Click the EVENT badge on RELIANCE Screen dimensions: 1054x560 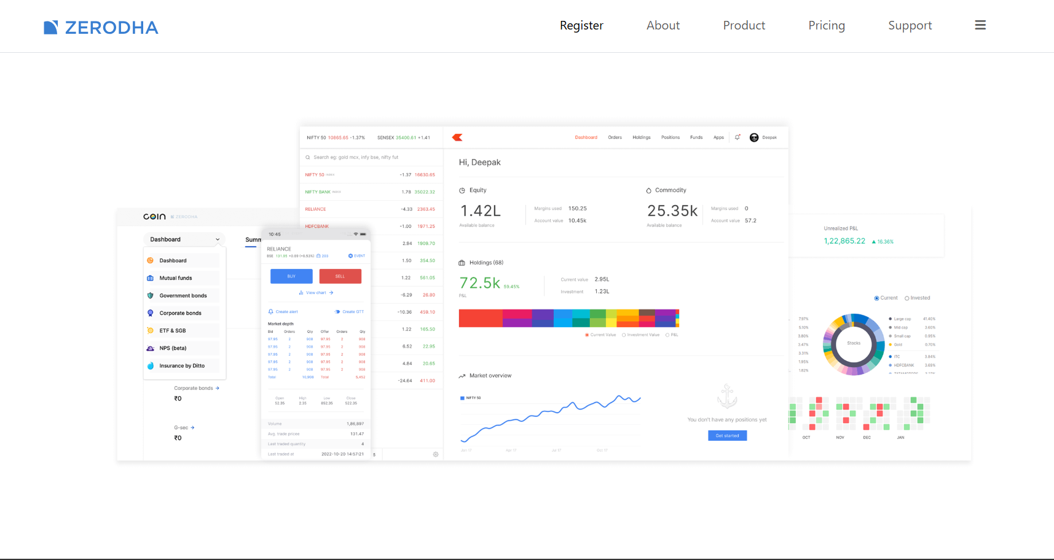(x=356, y=255)
